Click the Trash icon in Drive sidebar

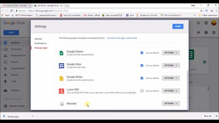5,81
